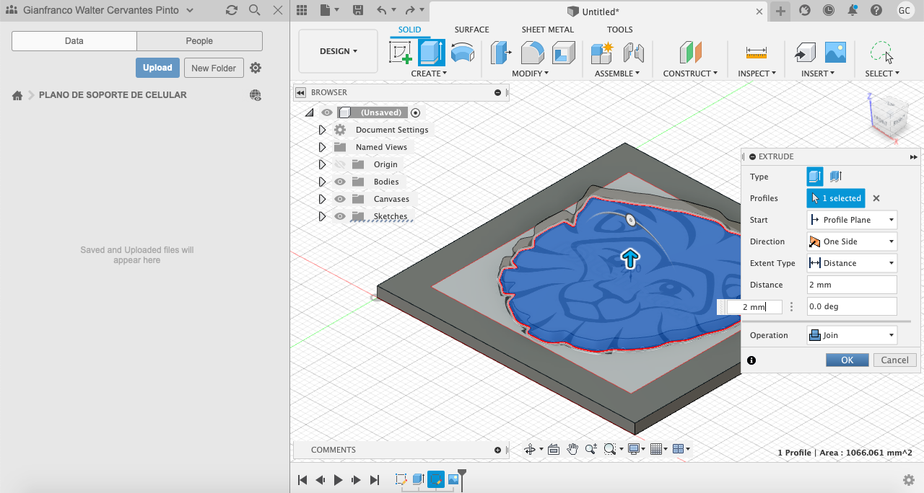This screenshot has width=924, height=493.
Task: Select the Fillet tool
Action: (x=533, y=53)
